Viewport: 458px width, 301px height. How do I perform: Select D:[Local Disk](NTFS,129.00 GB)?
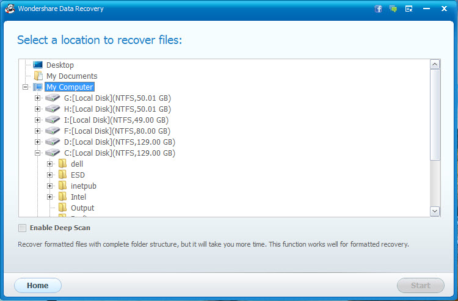click(120, 142)
